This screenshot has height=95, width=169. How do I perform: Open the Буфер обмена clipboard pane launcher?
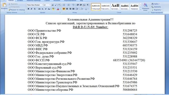(25, 12)
